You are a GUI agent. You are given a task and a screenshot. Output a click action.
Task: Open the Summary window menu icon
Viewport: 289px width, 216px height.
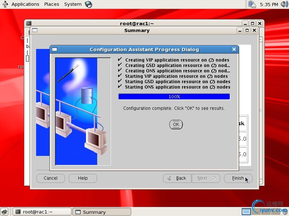point(35,30)
